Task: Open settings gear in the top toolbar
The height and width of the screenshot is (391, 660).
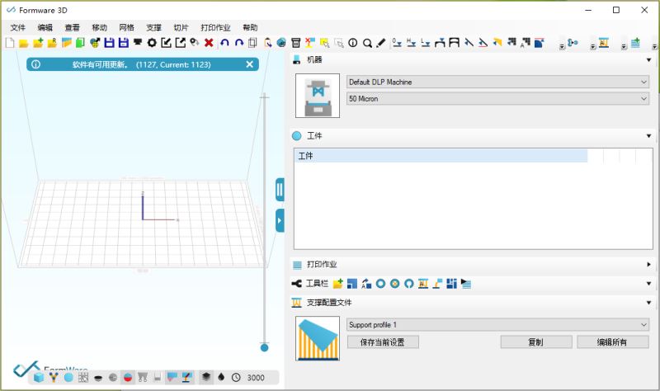Action: pos(152,43)
